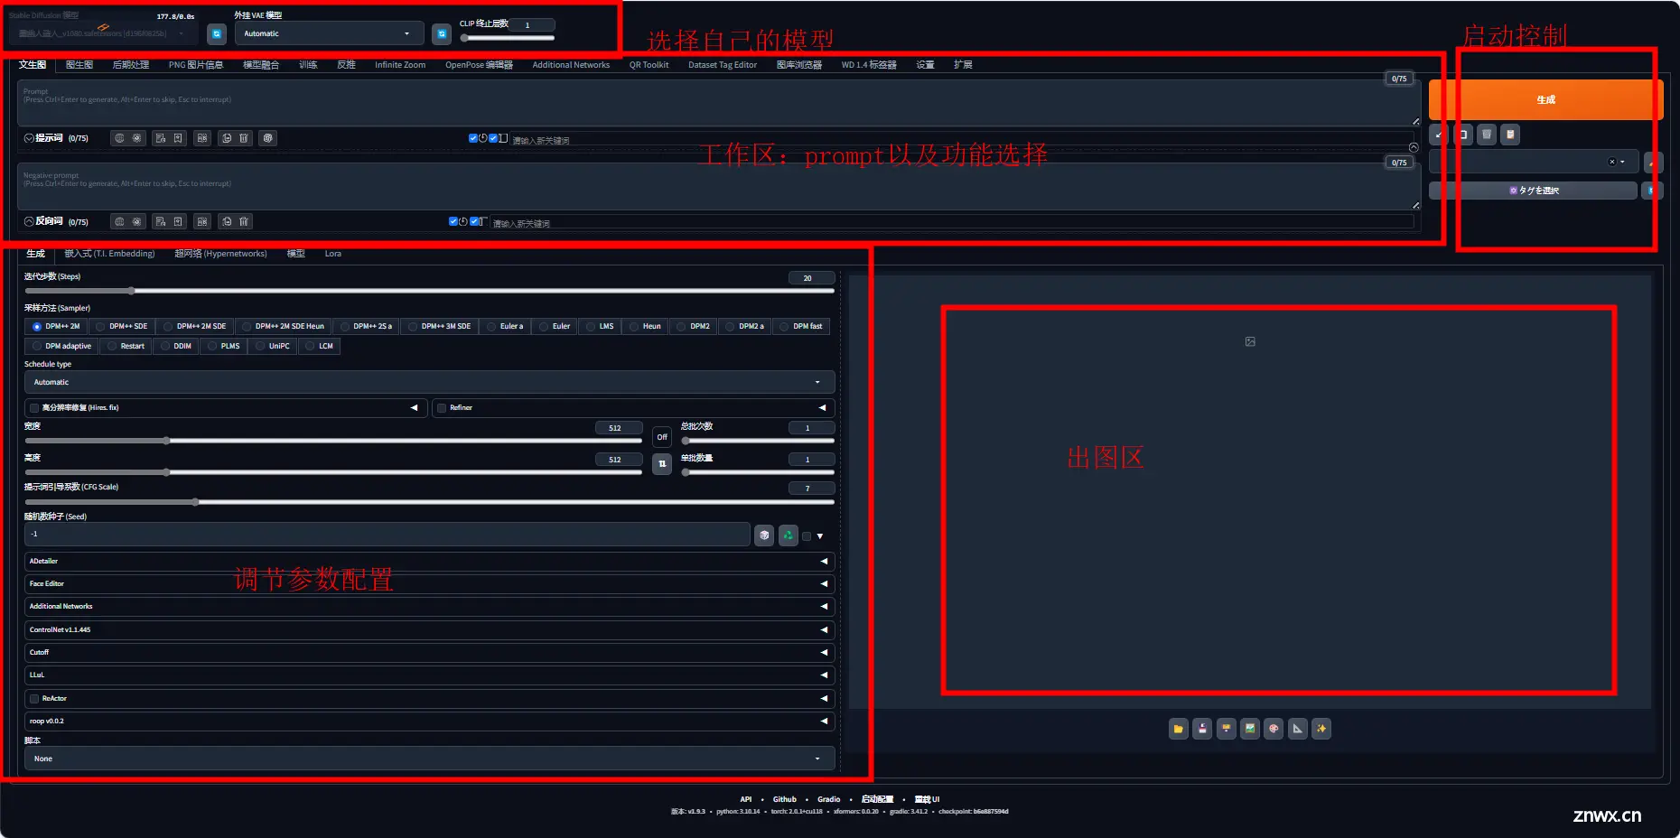
Task: Click the Off aspect ratio button
Action: point(662,437)
